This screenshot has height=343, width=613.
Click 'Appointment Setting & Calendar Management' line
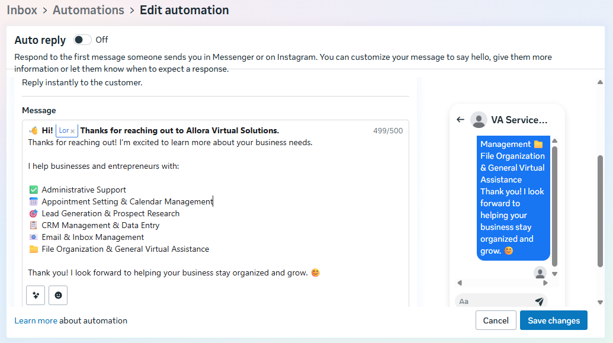127,202
